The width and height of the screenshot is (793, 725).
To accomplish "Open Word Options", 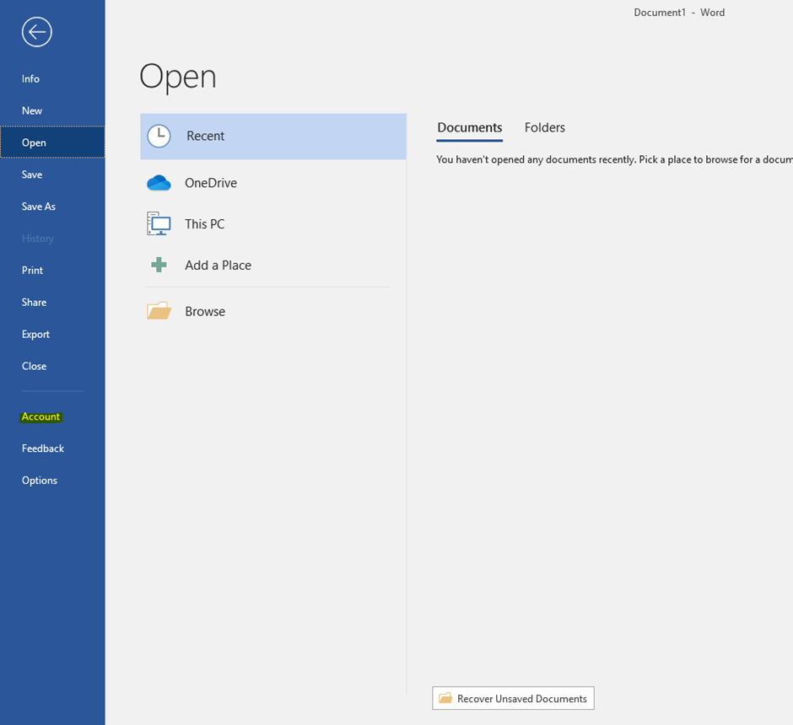I will tap(40, 481).
